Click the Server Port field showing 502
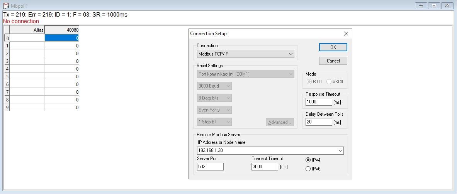 (x=210, y=167)
